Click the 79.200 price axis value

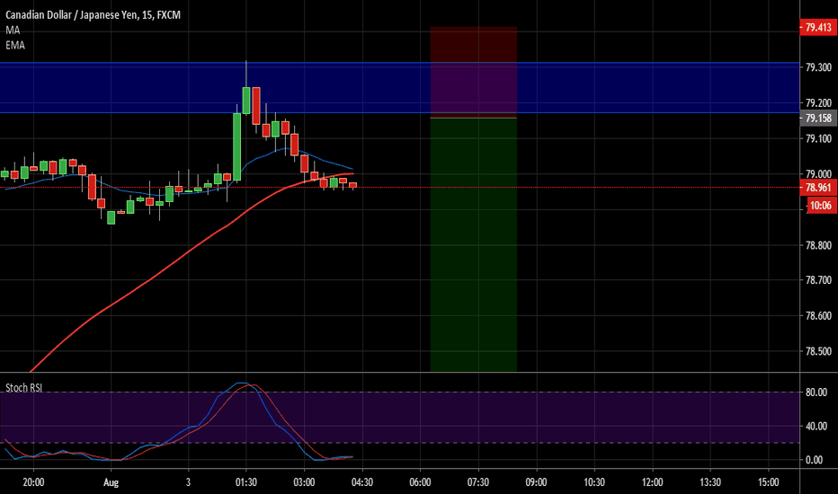[x=818, y=102]
